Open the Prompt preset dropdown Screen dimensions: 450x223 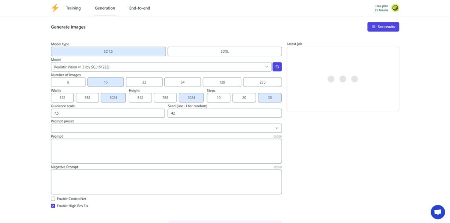[x=167, y=128]
